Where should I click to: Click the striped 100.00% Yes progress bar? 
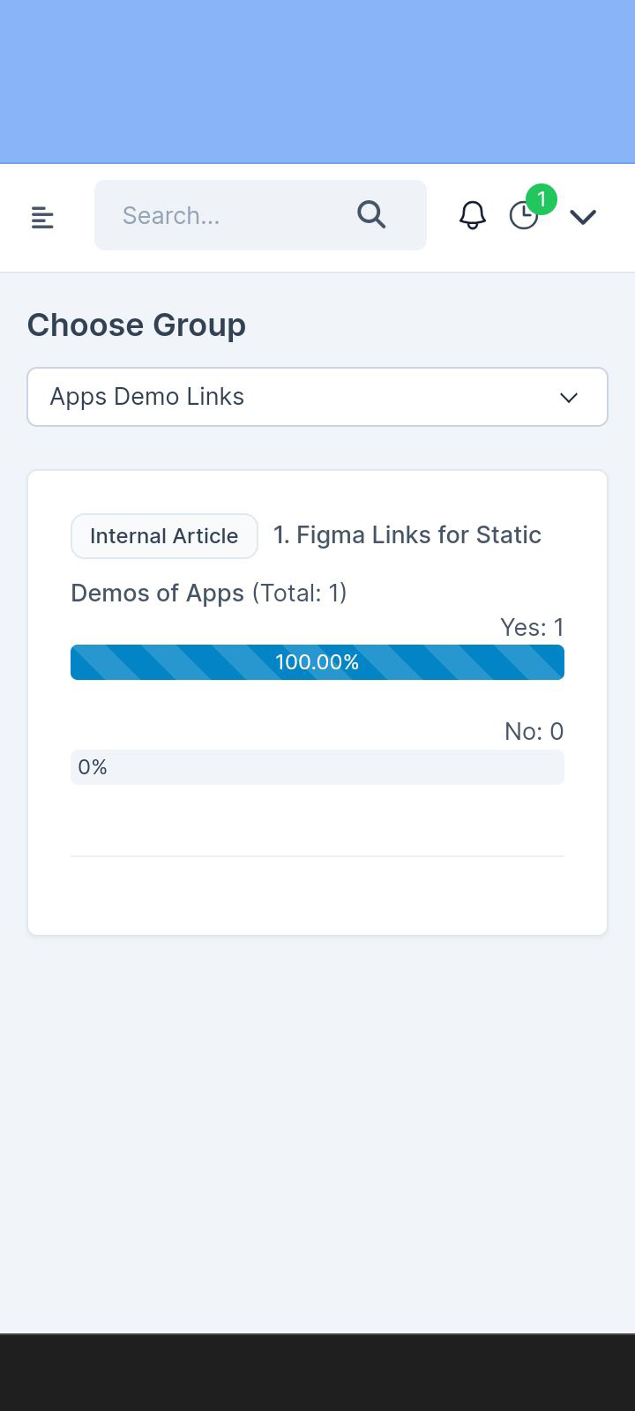(317, 662)
